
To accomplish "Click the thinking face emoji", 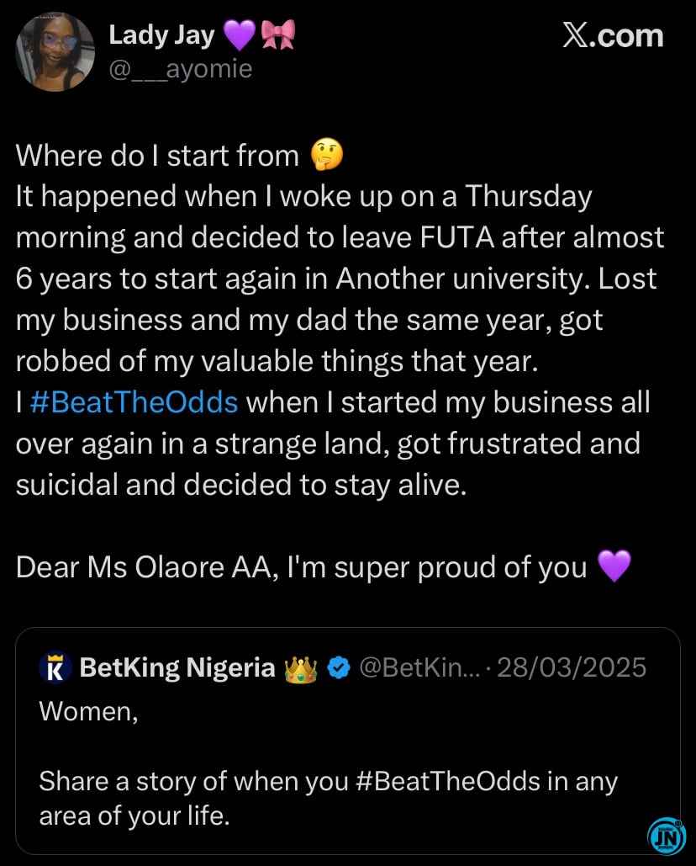I will pyautogui.click(x=325, y=156).
